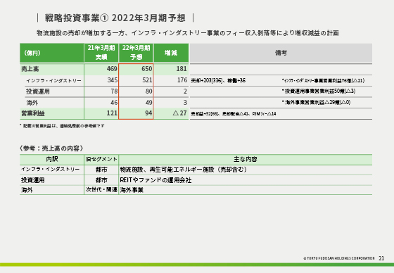Click 投資運用 label in the upper table

click(x=38, y=91)
